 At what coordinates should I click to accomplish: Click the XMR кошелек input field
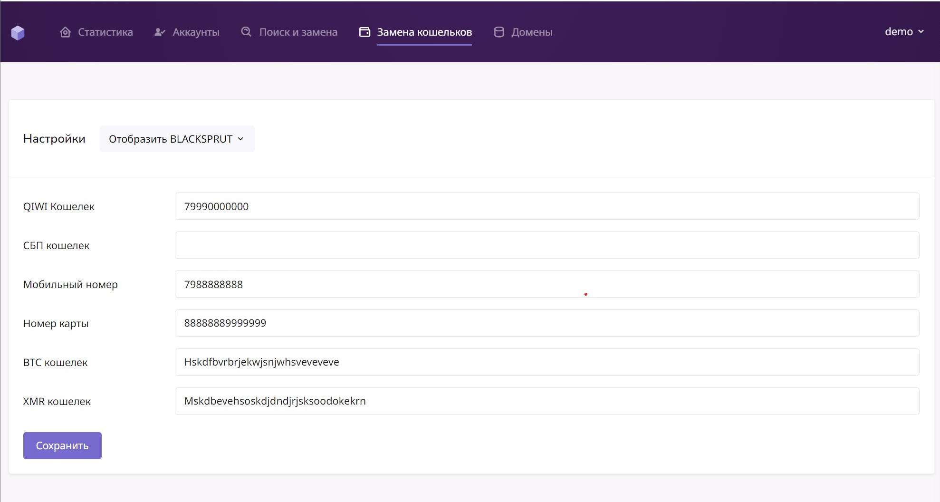[547, 401]
